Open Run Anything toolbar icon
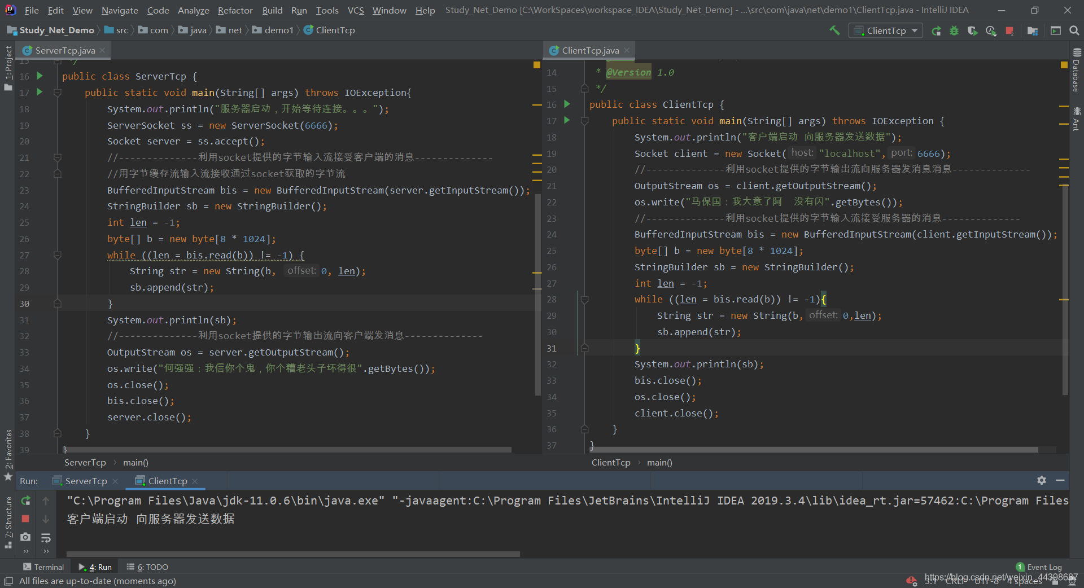The width and height of the screenshot is (1084, 588). [x=1055, y=30]
